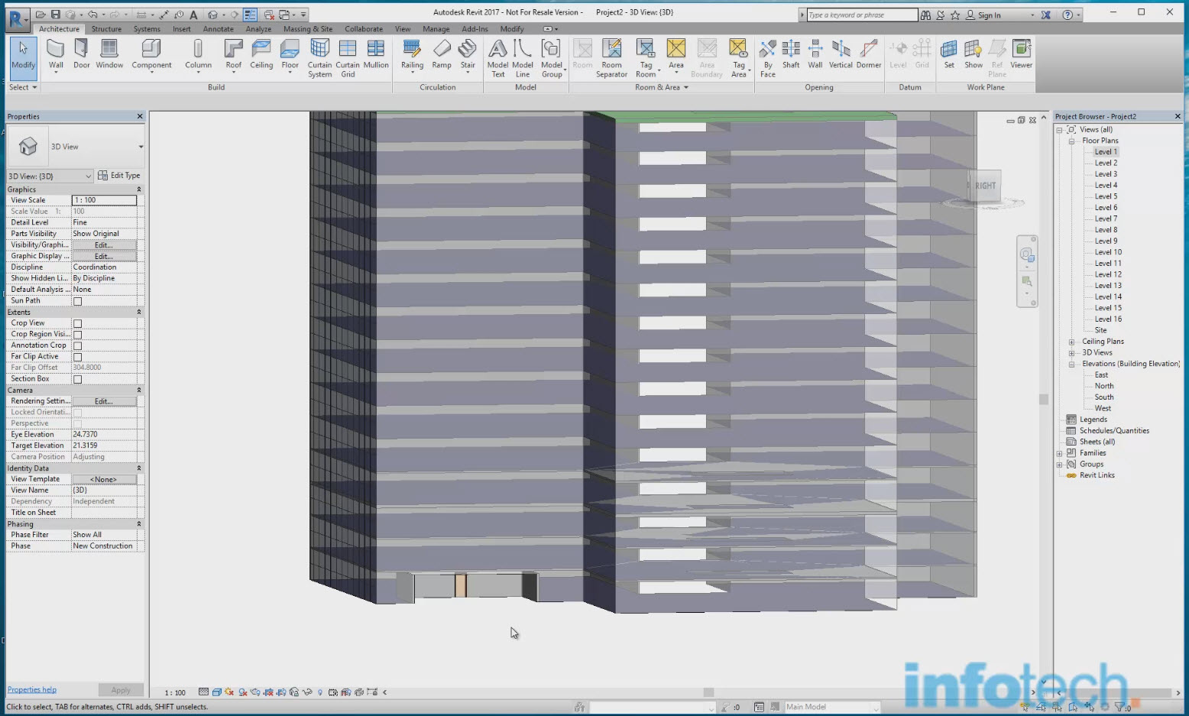The image size is (1189, 716).
Task: Open the 3D View: {3D} instance dropdown
Action: pos(50,177)
